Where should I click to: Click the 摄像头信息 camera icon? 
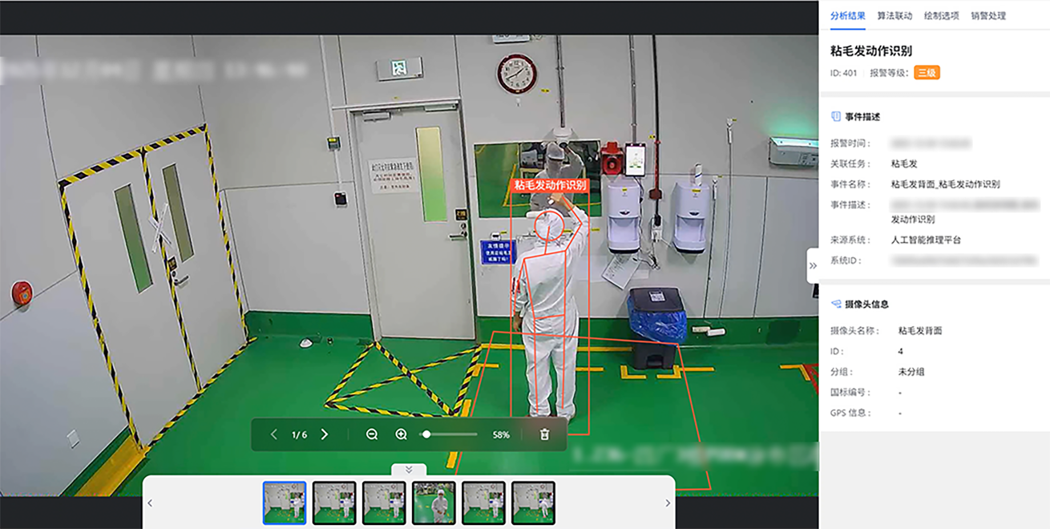coord(835,304)
